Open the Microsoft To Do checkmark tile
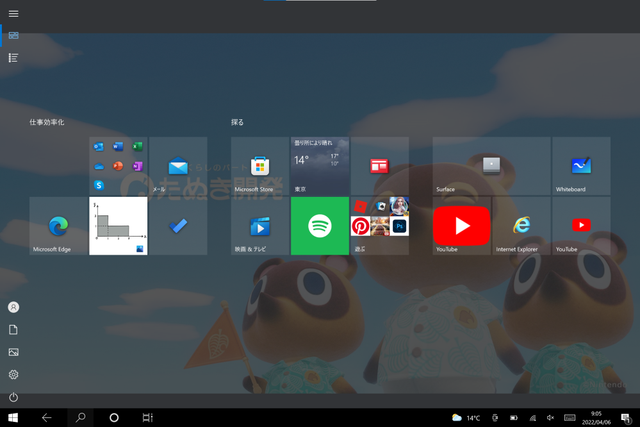The image size is (640, 427). point(178,226)
